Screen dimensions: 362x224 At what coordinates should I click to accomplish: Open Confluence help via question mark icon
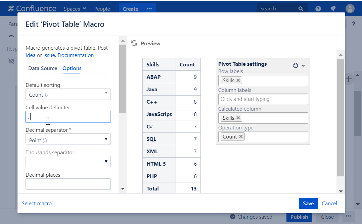pos(318,8)
